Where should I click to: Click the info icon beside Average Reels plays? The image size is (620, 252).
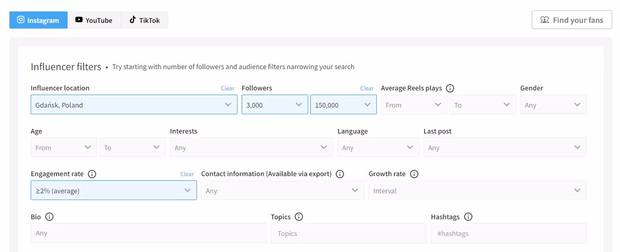click(x=450, y=88)
